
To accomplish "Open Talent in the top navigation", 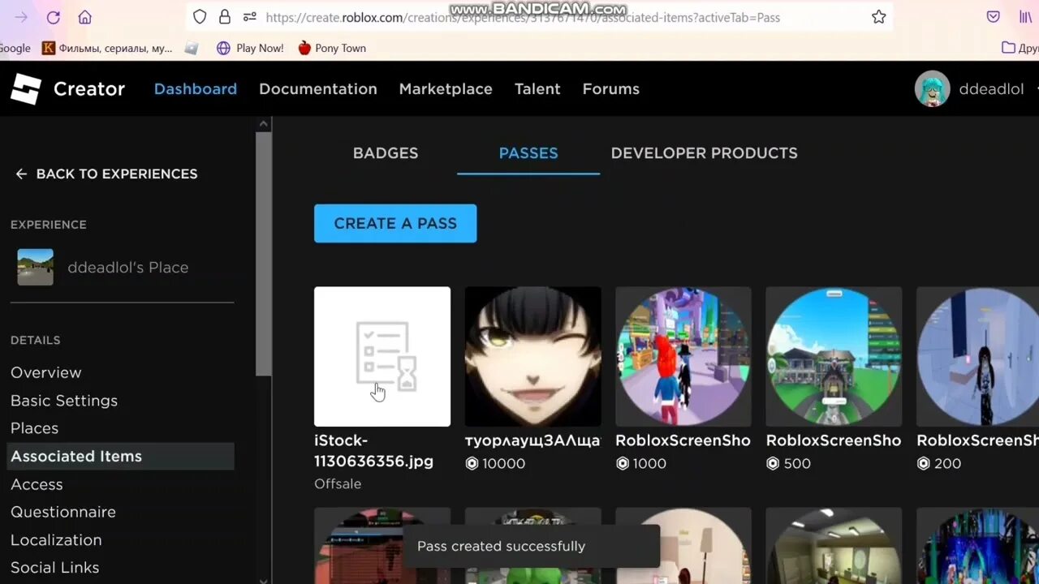I will [537, 89].
